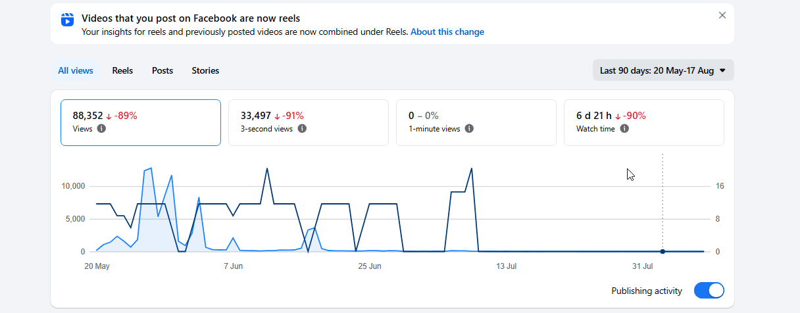Open info icon next to 3-second views
Viewport: 800px width, 313px height.
pyautogui.click(x=302, y=129)
